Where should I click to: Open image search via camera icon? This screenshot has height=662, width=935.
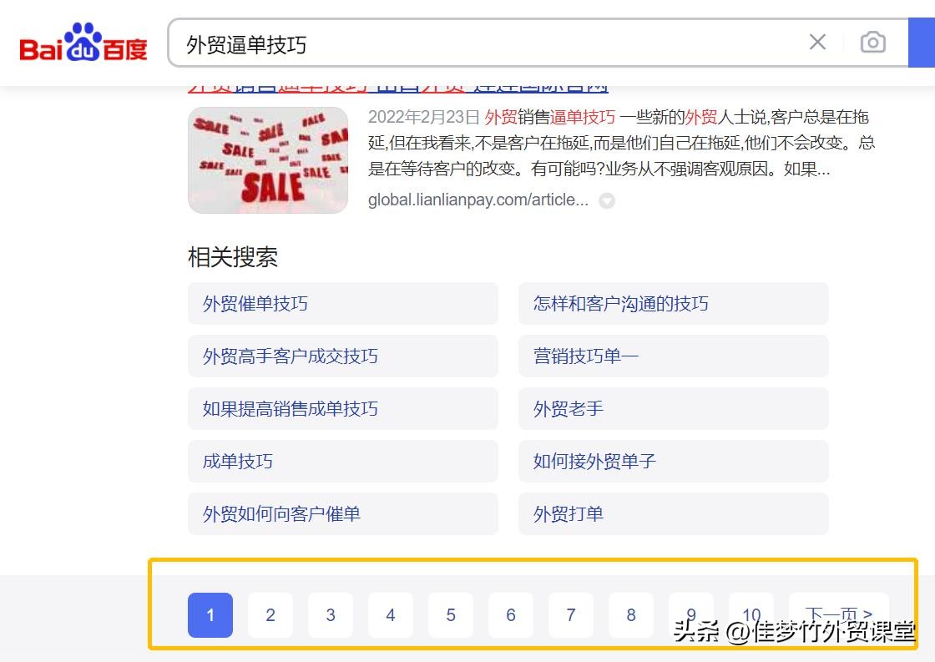click(873, 42)
